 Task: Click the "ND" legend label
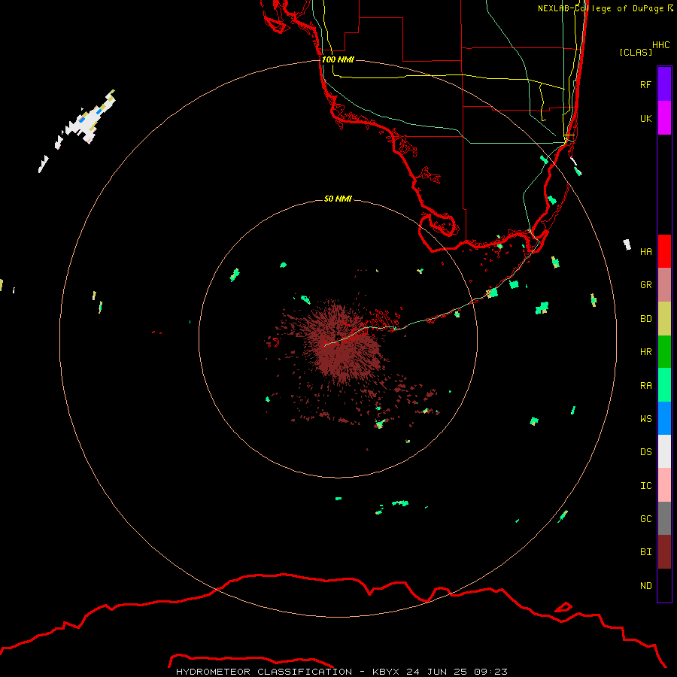pos(645,586)
